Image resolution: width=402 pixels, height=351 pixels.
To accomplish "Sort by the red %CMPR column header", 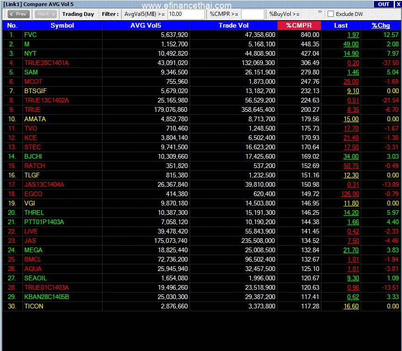I will tap(299, 25).
